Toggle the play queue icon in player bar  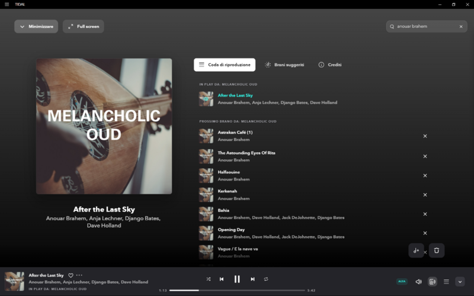point(446,282)
